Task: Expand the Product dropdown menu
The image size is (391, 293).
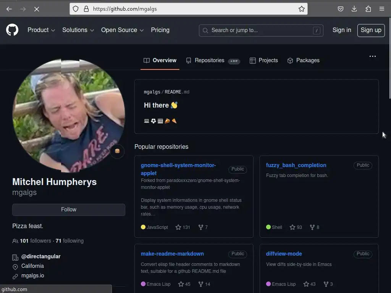Action: tap(41, 30)
